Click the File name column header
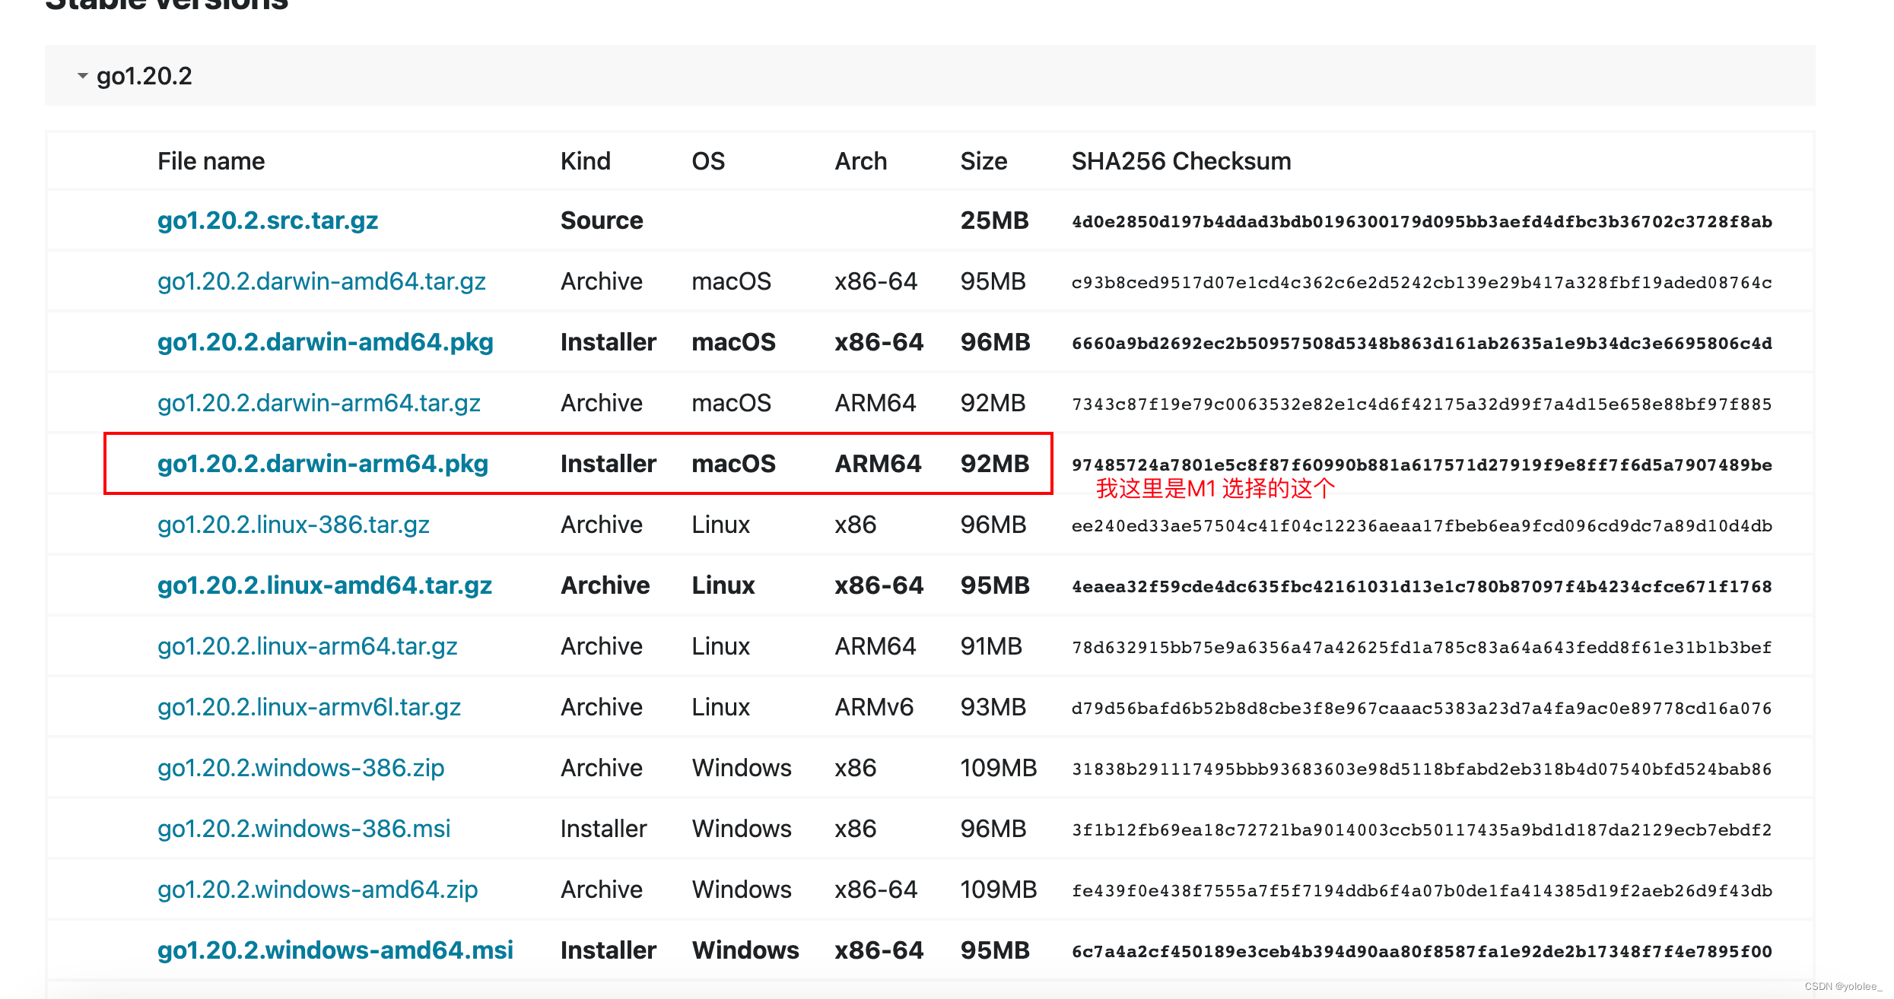This screenshot has height=999, width=1894. click(211, 161)
